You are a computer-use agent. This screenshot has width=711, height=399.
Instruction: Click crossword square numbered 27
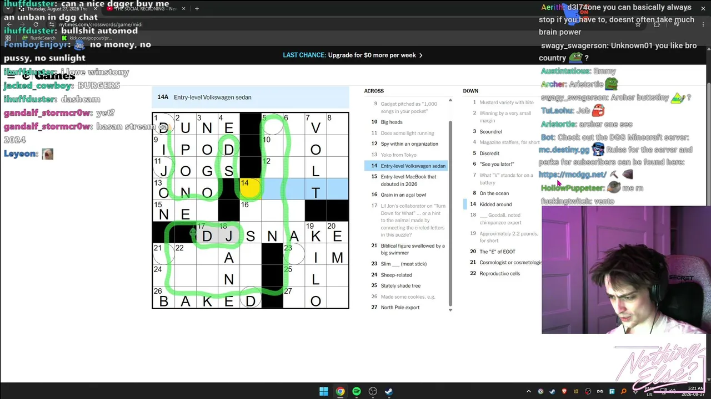tap(294, 298)
